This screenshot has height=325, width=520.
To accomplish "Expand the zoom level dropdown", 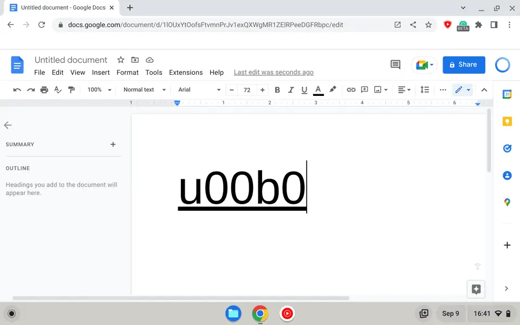I will 98,89.
